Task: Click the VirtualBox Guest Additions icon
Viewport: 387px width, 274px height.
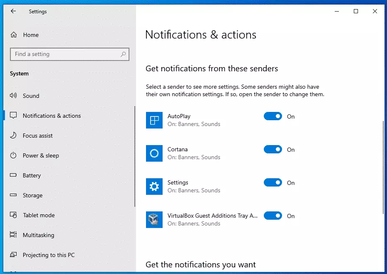Action: 154,220
